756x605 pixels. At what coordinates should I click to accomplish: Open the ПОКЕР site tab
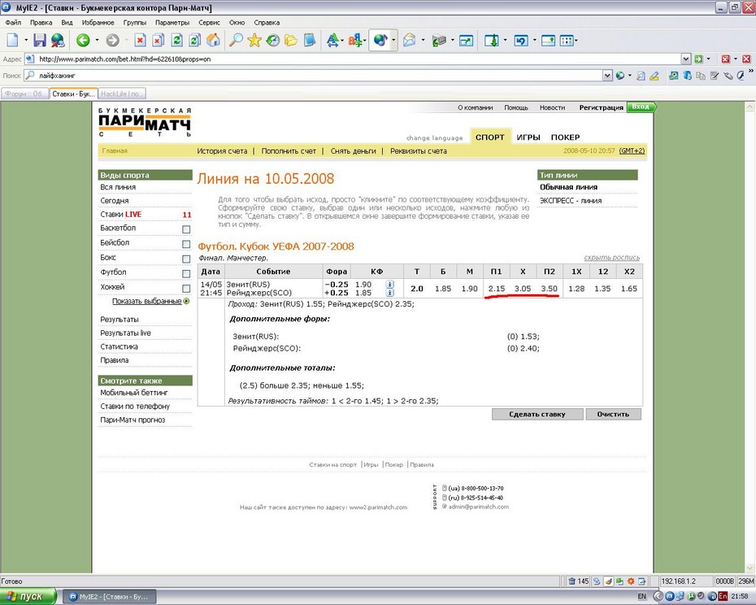[565, 137]
